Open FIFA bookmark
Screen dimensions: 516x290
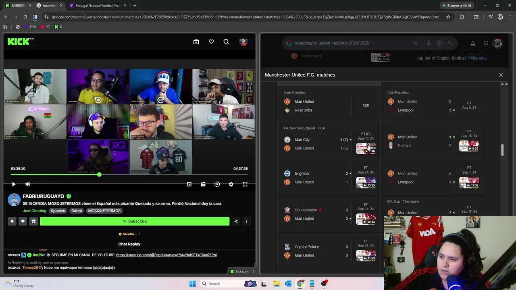(x=30, y=27)
